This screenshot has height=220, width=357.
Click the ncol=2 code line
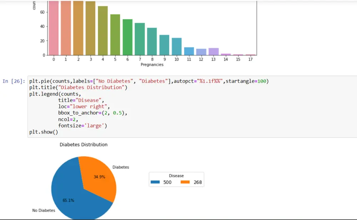coord(68,119)
